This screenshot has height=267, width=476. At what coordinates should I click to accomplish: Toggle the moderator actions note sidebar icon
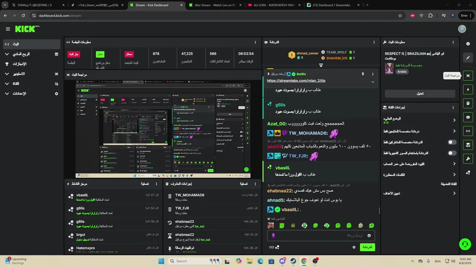[468, 103]
